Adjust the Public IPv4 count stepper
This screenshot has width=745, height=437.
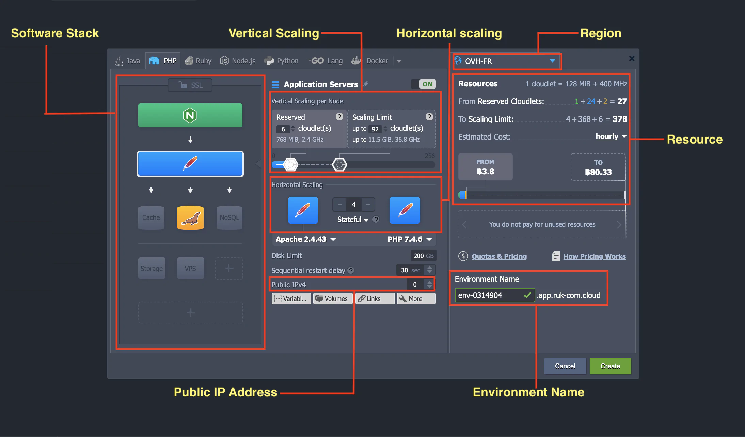point(430,284)
